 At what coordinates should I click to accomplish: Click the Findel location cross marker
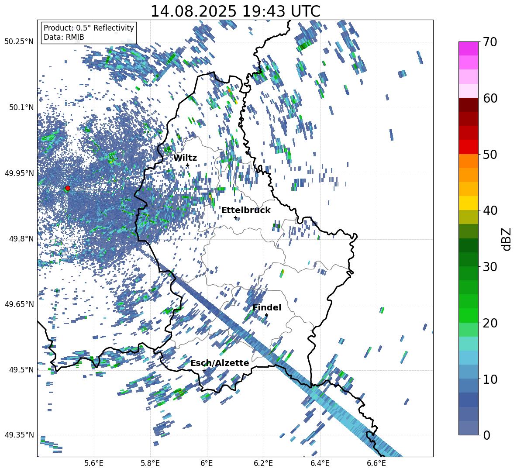point(266,315)
